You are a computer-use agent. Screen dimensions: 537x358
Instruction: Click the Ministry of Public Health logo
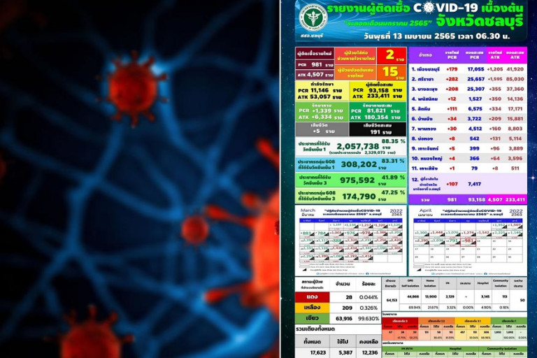pos(313,17)
